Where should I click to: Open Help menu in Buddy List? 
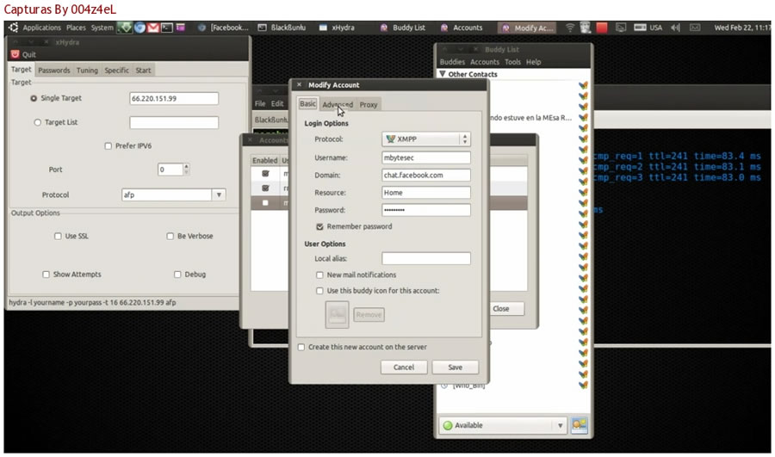coord(533,62)
